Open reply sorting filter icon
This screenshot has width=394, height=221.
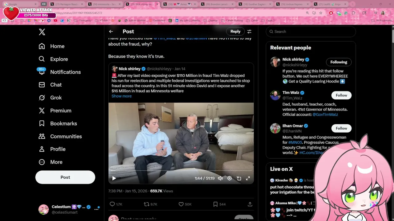click(x=249, y=31)
